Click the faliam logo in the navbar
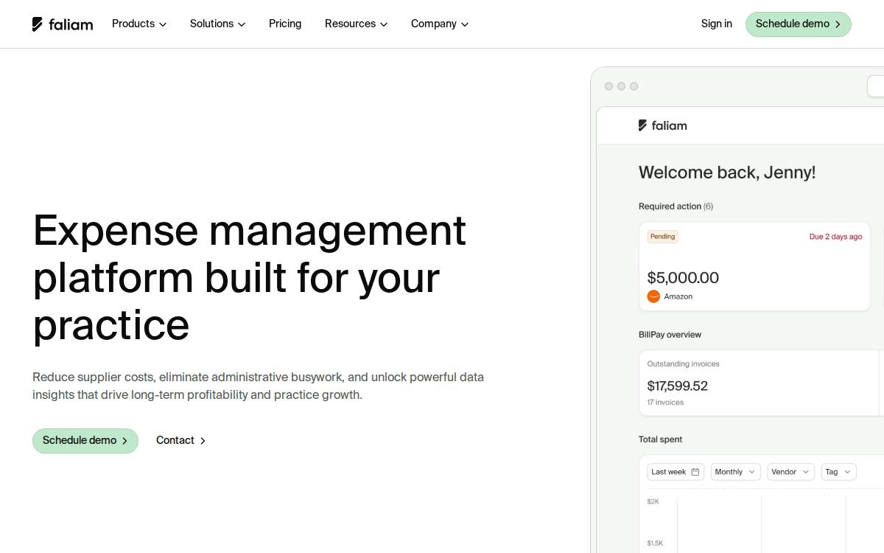The width and height of the screenshot is (884, 553). [63, 24]
